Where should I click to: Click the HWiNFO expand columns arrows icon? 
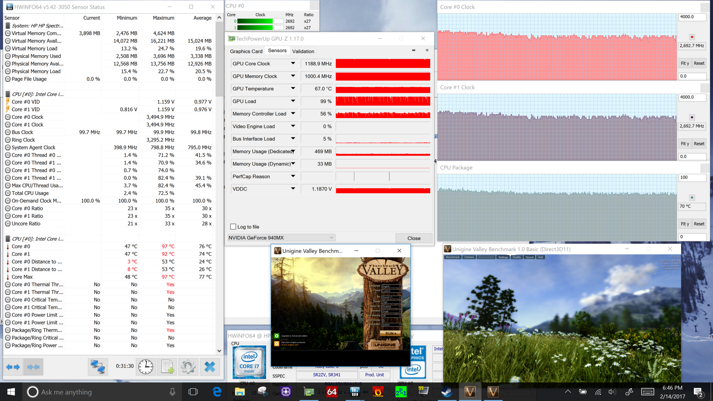click(x=13, y=367)
